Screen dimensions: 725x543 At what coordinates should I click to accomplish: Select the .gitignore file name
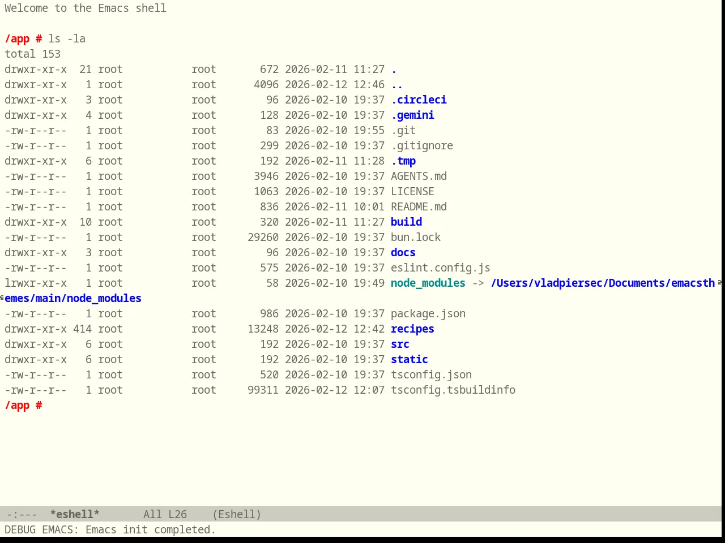[422, 146]
